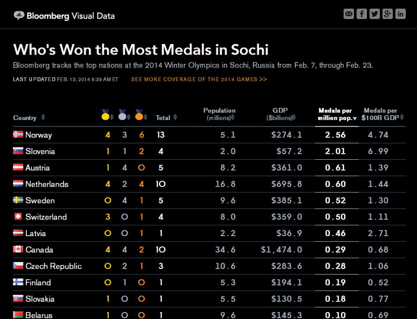Image resolution: width=417 pixels, height=319 pixels.
Task: Click the Canada country name
Action: 39,250
